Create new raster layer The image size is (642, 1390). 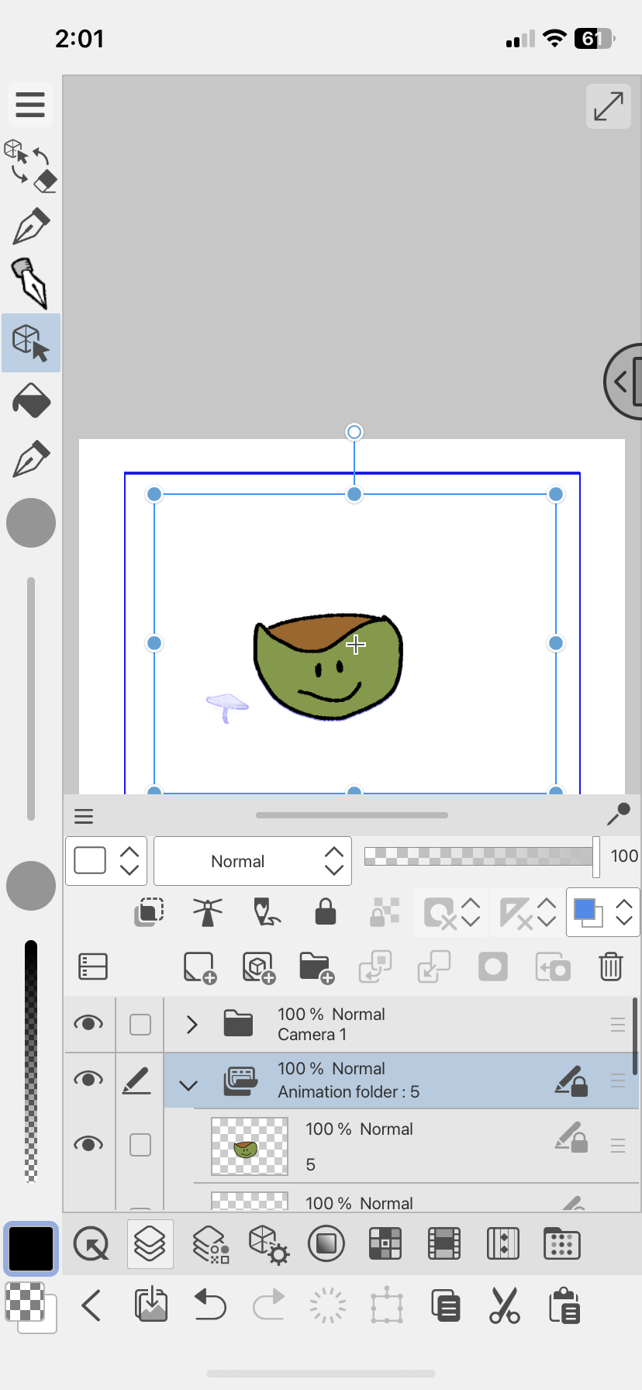click(x=200, y=967)
